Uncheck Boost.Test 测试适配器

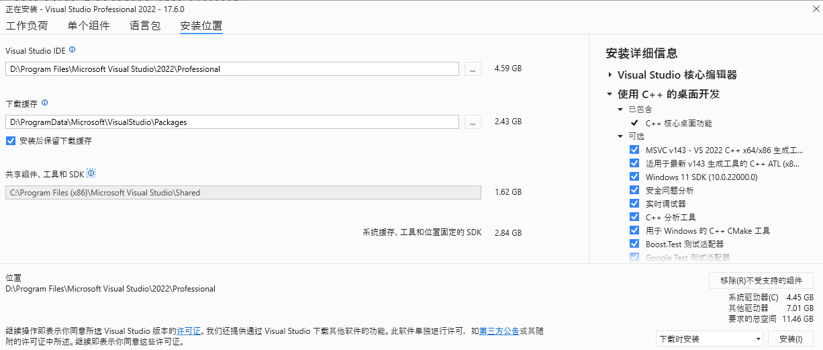[x=634, y=244]
